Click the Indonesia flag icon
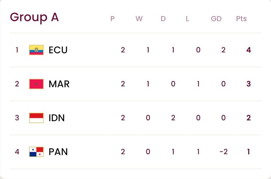This screenshot has width=271, height=179. click(x=36, y=118)
